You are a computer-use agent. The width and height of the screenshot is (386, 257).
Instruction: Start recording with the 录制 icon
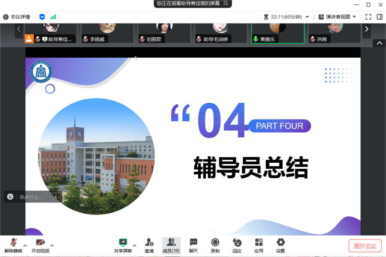215,245
